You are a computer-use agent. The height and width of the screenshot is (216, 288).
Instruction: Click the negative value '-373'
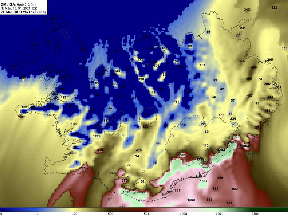pyautogui.click(x=35, y=45)
